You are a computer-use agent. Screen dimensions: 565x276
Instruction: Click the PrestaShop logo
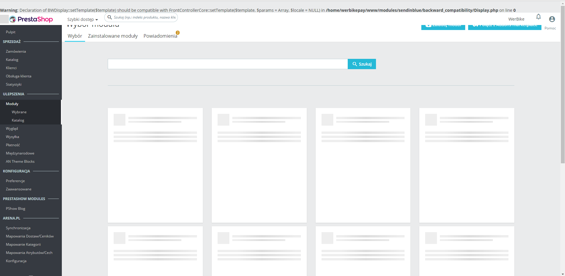point(32,19)
